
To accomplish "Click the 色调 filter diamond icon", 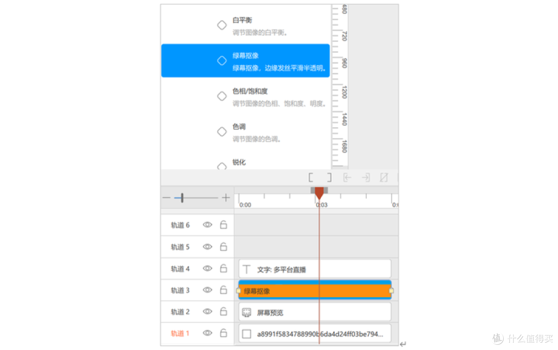I will 222,132.
